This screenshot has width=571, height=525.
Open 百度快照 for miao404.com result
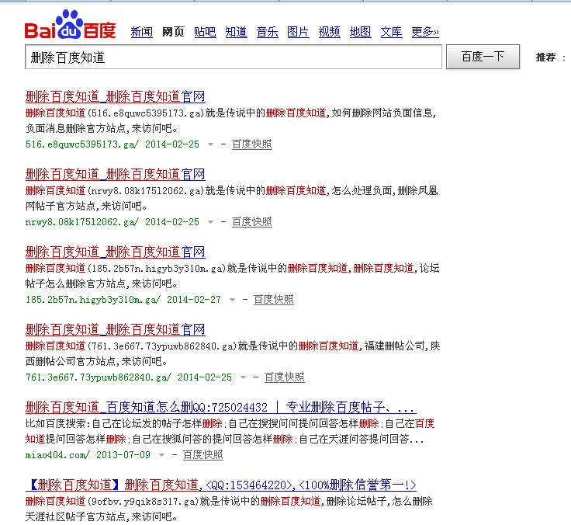202,454
